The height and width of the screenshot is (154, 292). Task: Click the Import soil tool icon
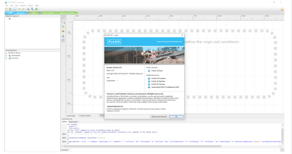[63, 36]
